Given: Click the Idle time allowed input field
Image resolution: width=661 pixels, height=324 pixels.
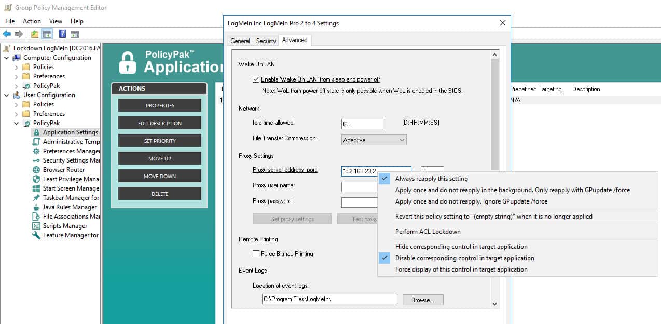Looking at the screenshot, I should pyautogui.click(x=362, y=124).
